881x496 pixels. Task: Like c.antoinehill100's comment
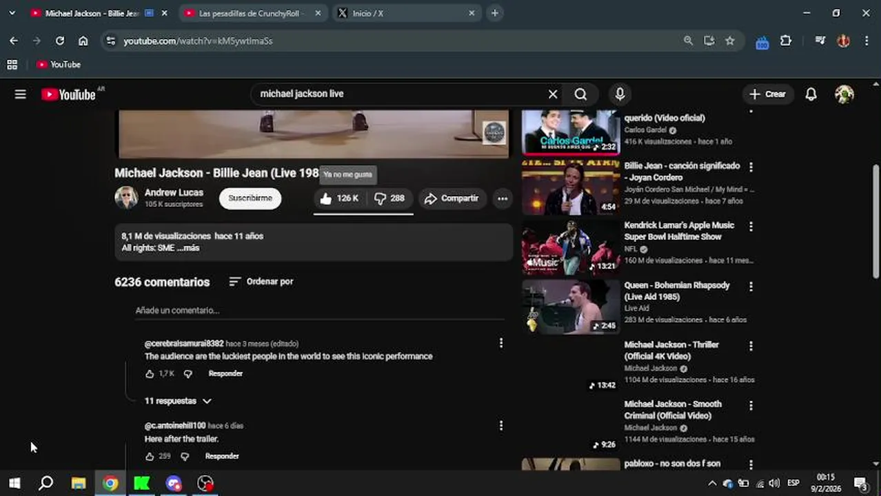point(150,456)
